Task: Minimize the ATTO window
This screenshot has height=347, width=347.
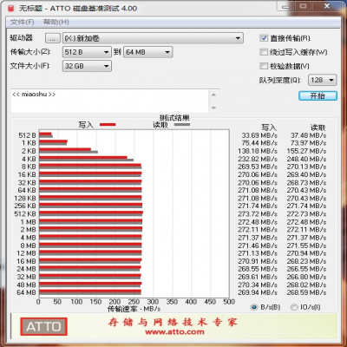Action: (285, 6)
